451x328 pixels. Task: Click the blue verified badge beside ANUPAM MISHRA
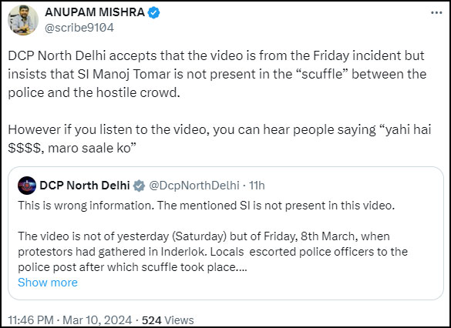(x=154, y=12)
